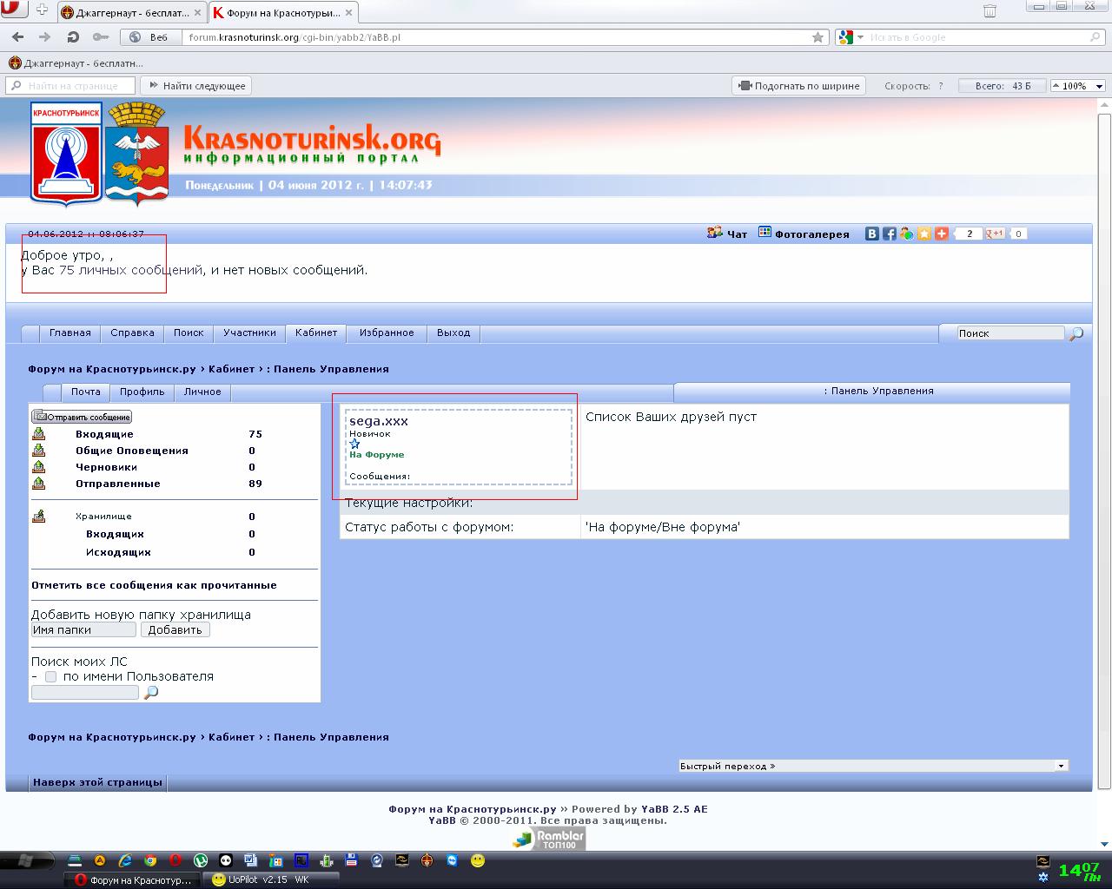Click the Добавить folder button
1112x889 pixels.
click(x=175, y=630)
